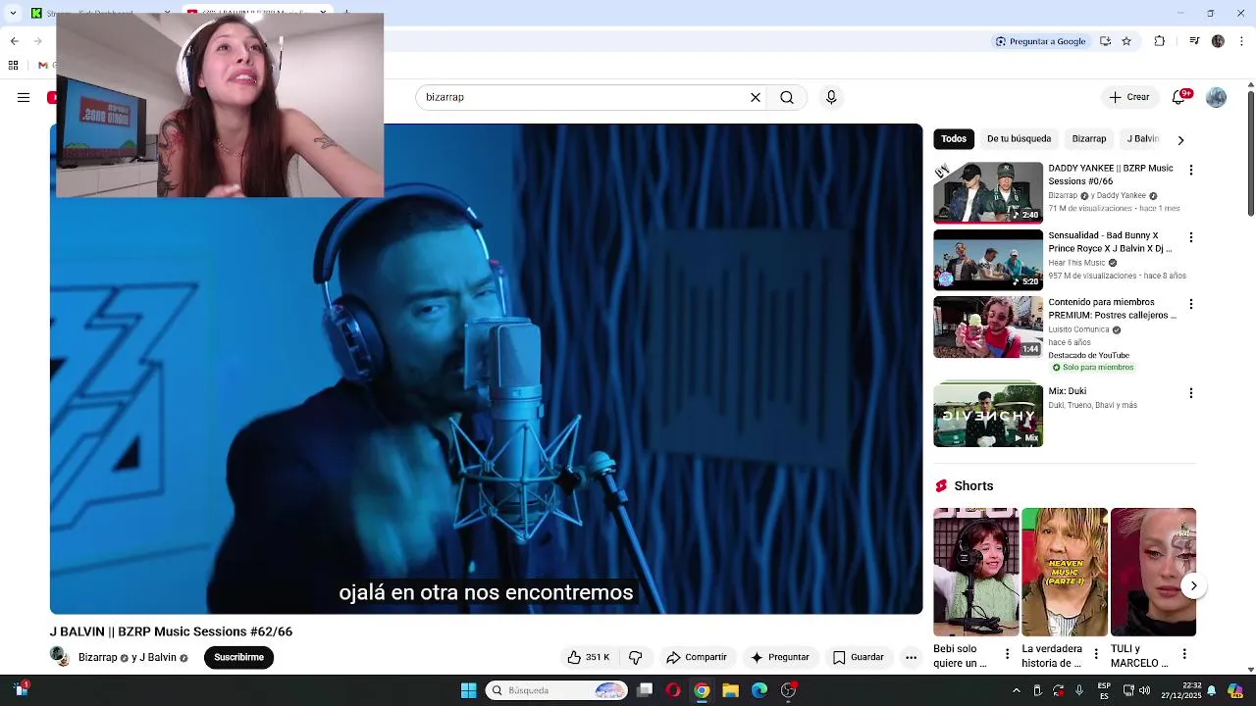Open the Chrome apps grid shortcut
Image resolution: width=1256 pixels, height=706 pixels.
click(x=13, y=66)
